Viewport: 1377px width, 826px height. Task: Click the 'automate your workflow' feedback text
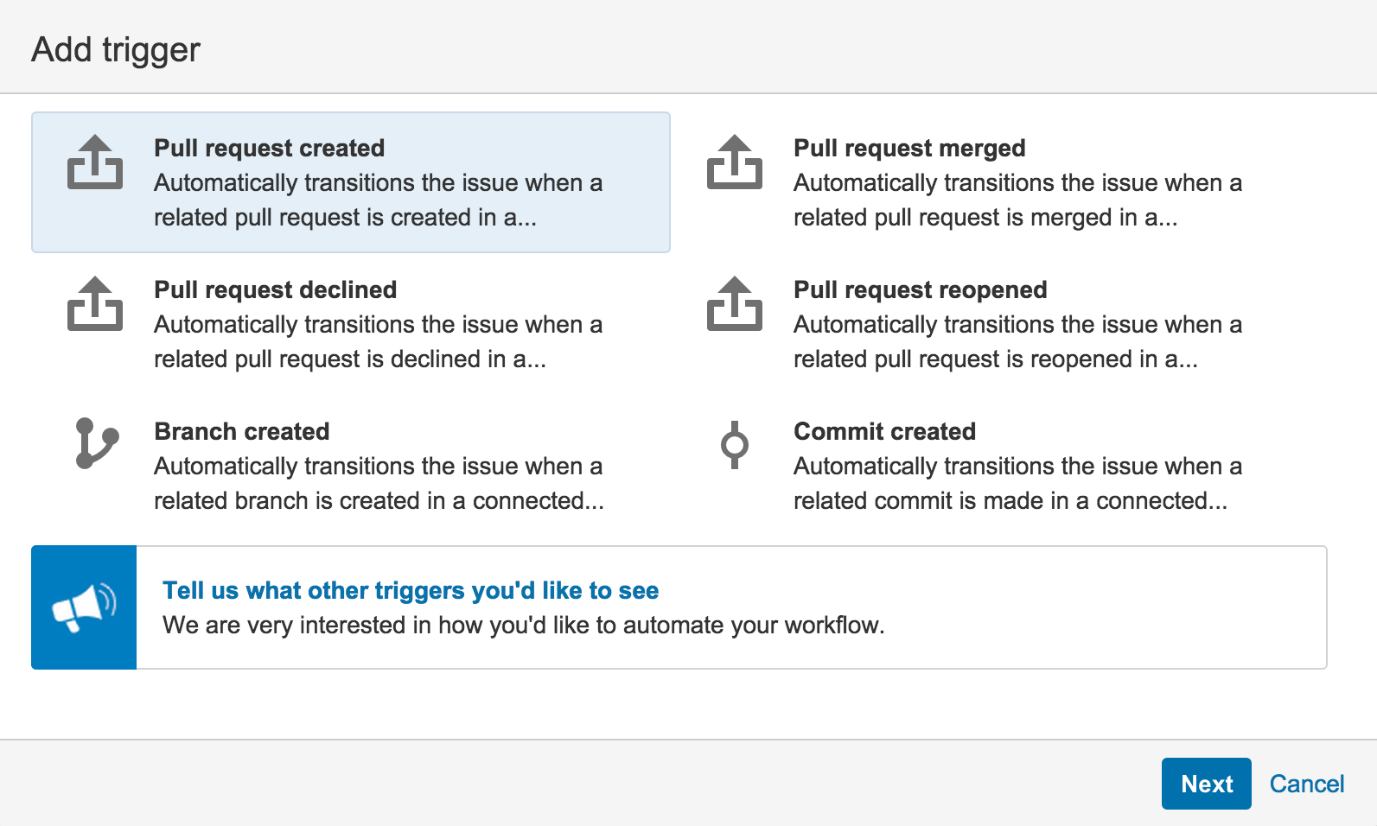pos(523,625)
